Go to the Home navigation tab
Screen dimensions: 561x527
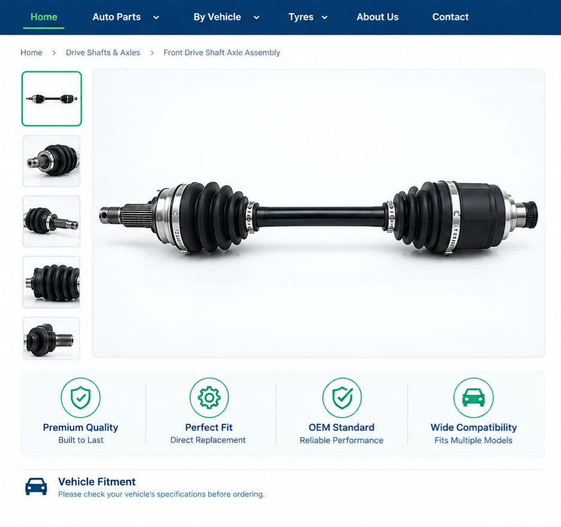(x=44, y=17)
